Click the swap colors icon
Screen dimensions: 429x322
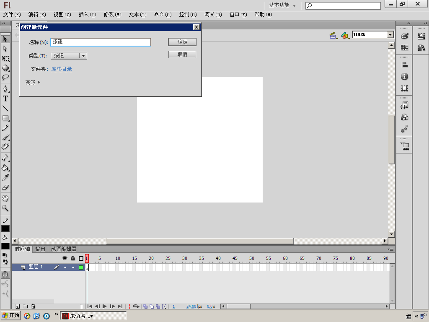point(5,262)
